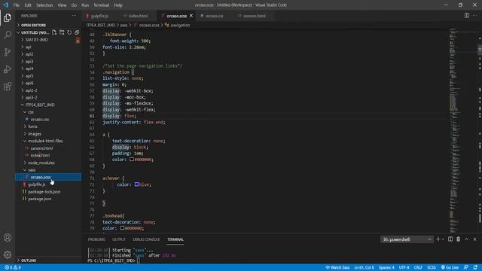
Task: Switch to the Debug Console tab
Action: [x=146, y=239]
